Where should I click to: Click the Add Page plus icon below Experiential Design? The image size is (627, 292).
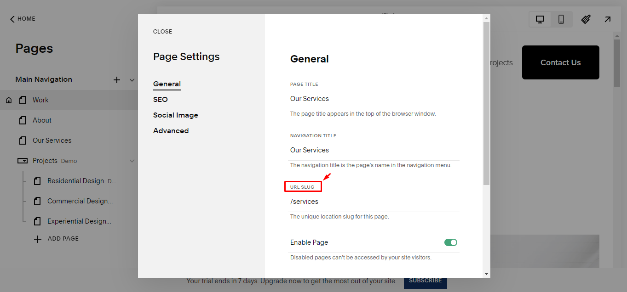[x=37, y=238]
